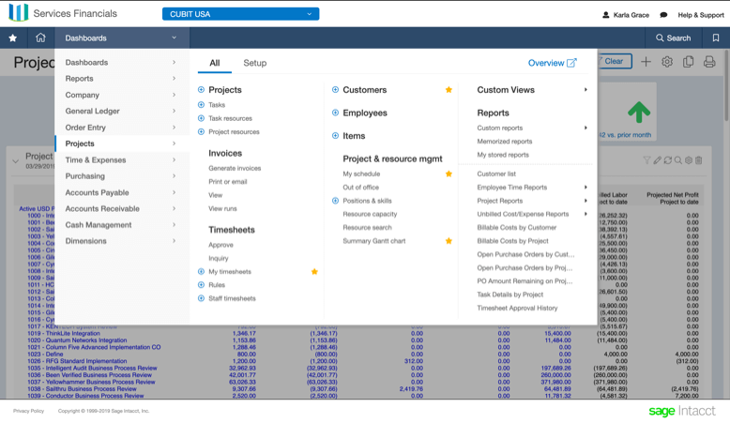Open project 1020 - Quantum Networks Integration
The image size is (730, 423).
click(77, 340)
